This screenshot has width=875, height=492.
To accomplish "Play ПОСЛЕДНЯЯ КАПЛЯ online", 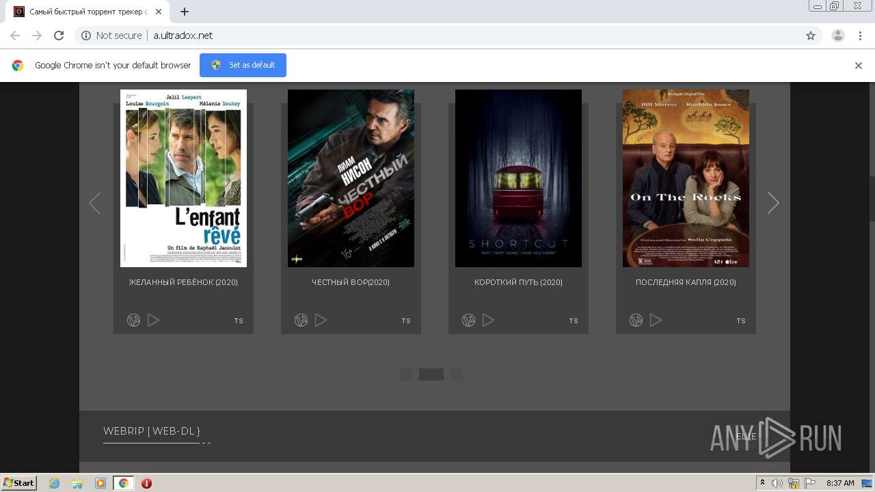I will click(x=656, y=320).
